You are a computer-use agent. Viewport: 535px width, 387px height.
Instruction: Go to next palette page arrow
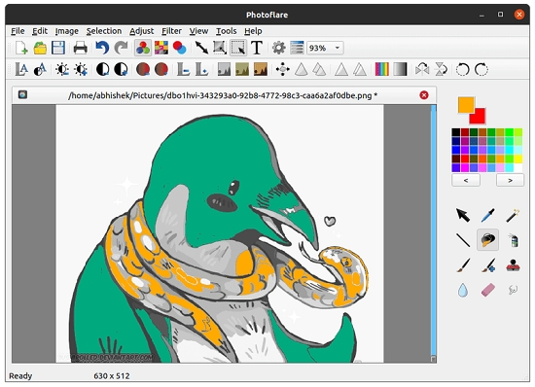coord(510,180)
